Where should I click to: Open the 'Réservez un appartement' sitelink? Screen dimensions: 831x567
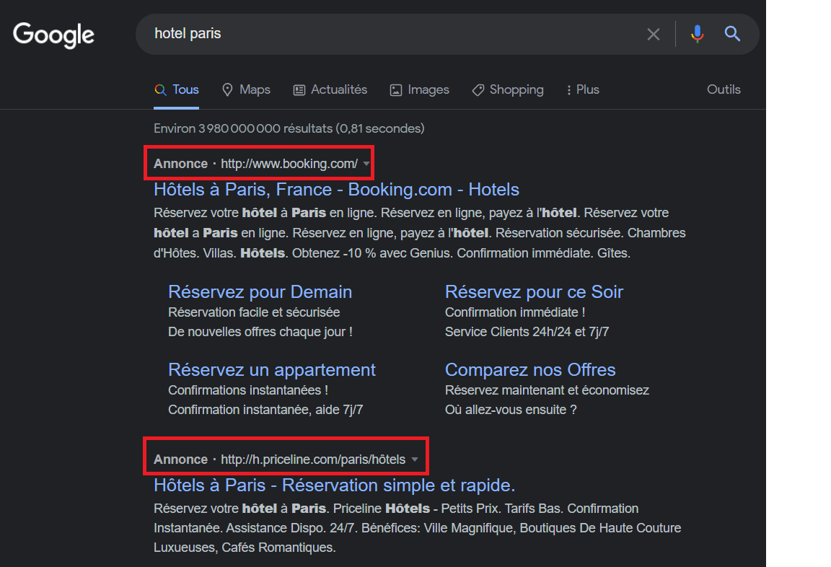tap(271, 370)
